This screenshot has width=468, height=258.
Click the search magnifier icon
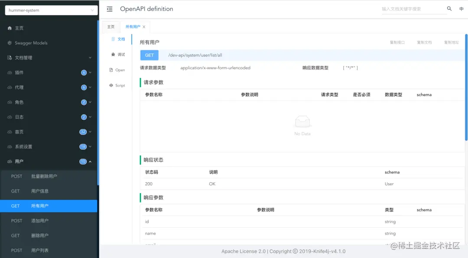[449, 9]
